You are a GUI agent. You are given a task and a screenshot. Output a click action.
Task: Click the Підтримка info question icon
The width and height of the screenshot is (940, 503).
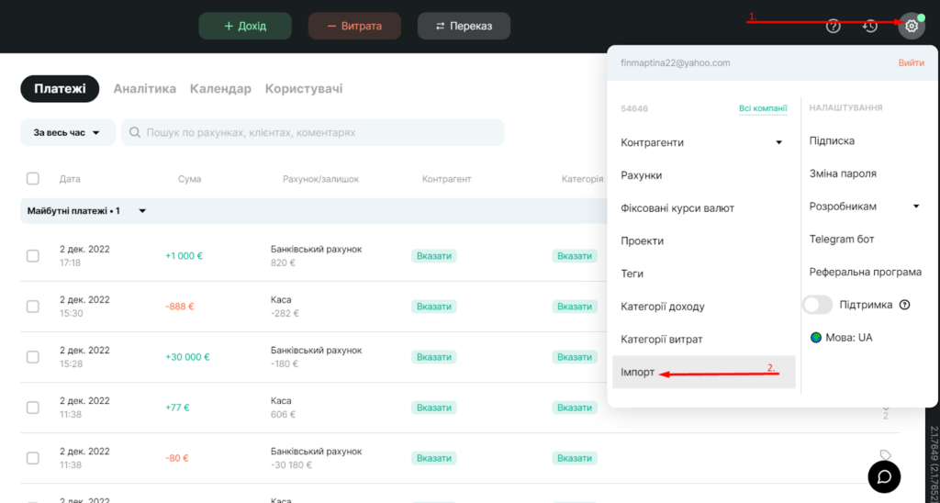[904, 305]
